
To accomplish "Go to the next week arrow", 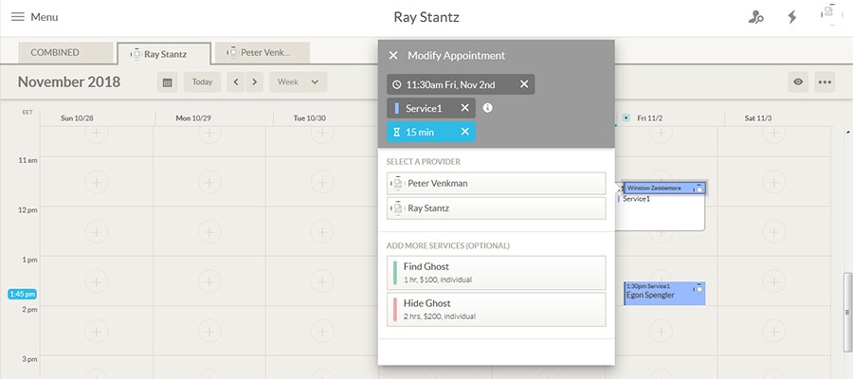I will [254, 82].
